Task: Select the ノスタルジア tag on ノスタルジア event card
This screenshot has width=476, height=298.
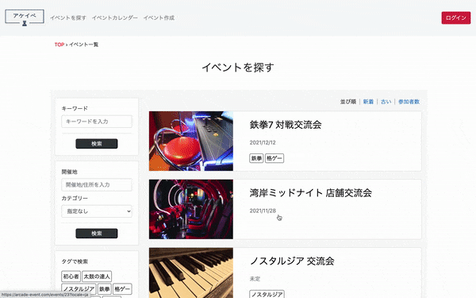Action: tap(267, 294)
